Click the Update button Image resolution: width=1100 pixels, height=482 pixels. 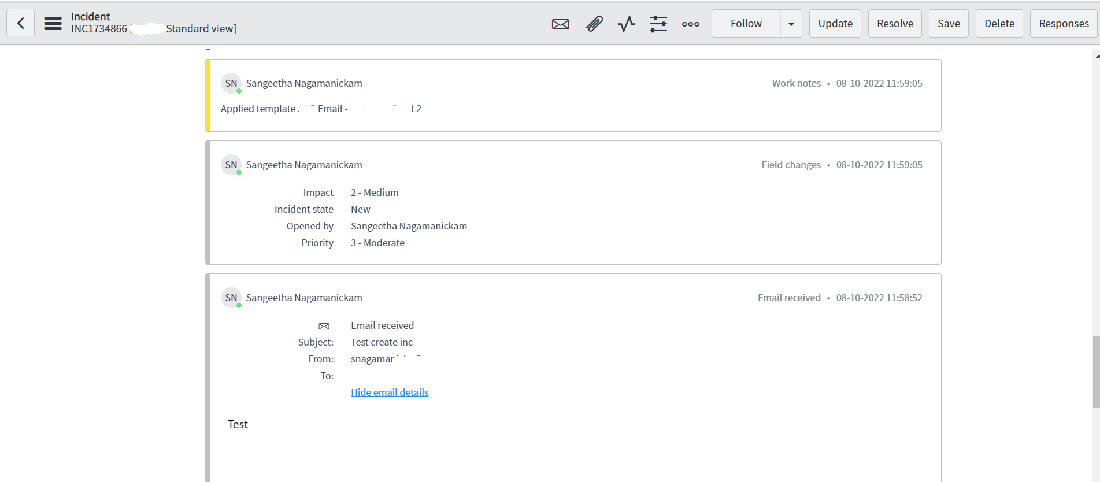[x=835, y=24]
